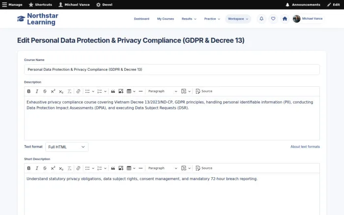Apply Subscript in the Description editor

click(61, 91)
